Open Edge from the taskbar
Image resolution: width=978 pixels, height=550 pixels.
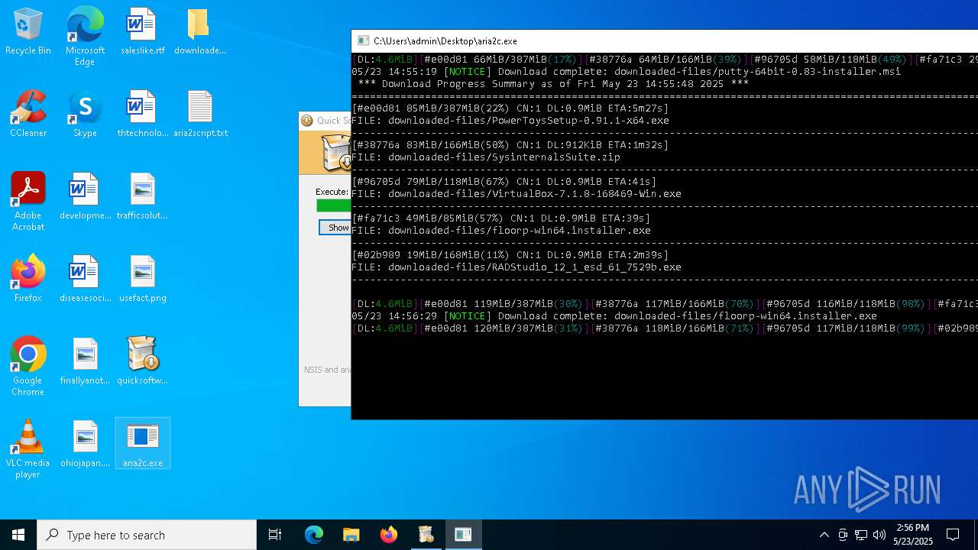pos(314,535)
